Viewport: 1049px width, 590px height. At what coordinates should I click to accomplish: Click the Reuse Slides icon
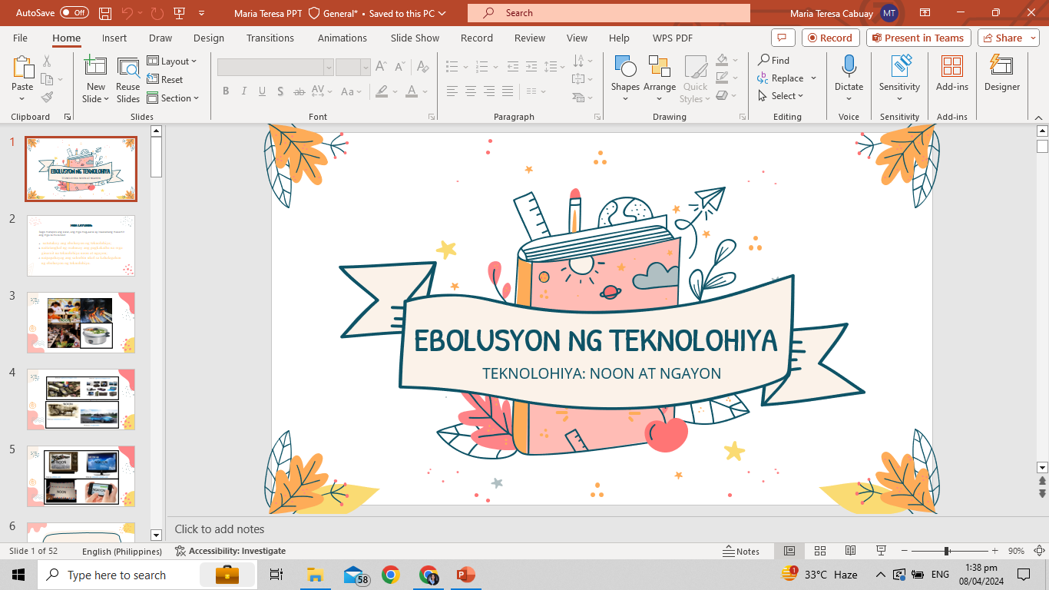(x=128, y=78)
